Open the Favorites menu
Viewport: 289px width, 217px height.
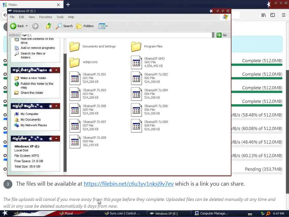(45, 17)
